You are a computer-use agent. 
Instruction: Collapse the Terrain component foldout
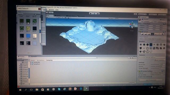(x=139, y=32)
